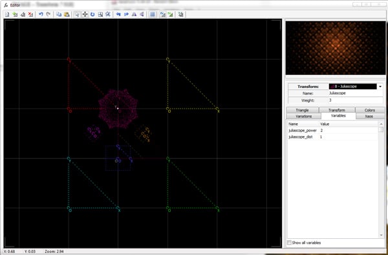388x255 pixels.
Task: Undo the last edit
Action: [x=41, y=14]
